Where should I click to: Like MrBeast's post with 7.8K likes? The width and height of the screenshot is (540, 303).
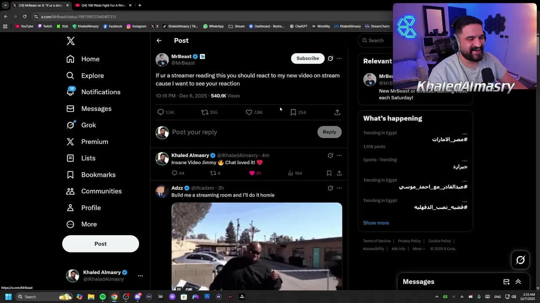(249, 112)
